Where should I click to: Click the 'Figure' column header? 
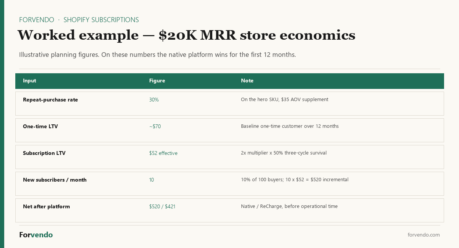point(157,81)
